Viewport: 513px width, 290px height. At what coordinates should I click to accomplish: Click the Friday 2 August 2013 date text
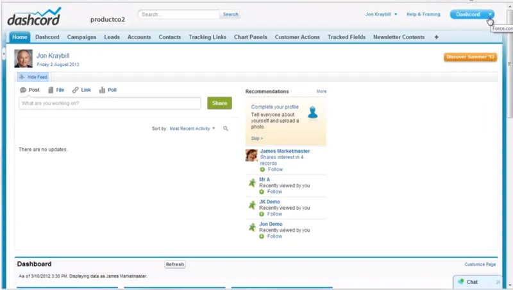coord(58,65)
